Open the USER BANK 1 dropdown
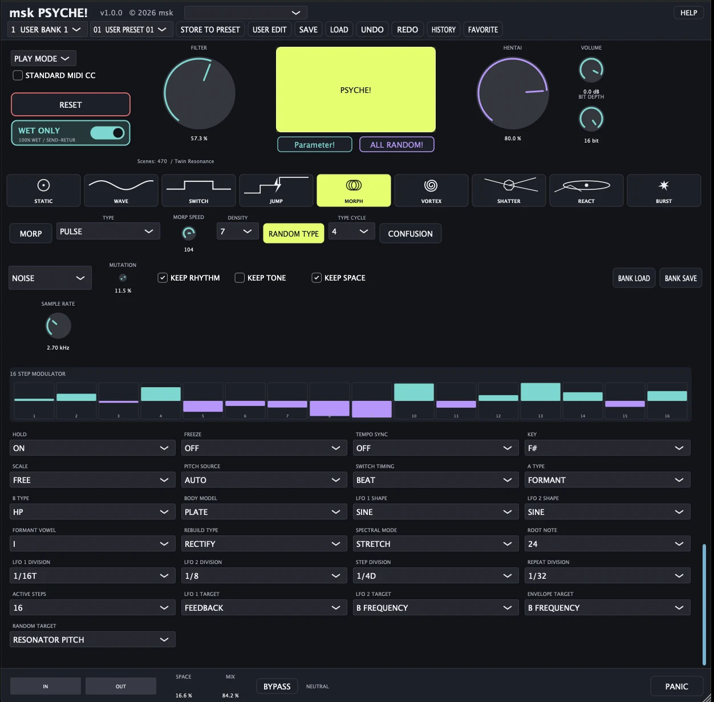Viewport: 714px width, 702px height. (47, 30)
